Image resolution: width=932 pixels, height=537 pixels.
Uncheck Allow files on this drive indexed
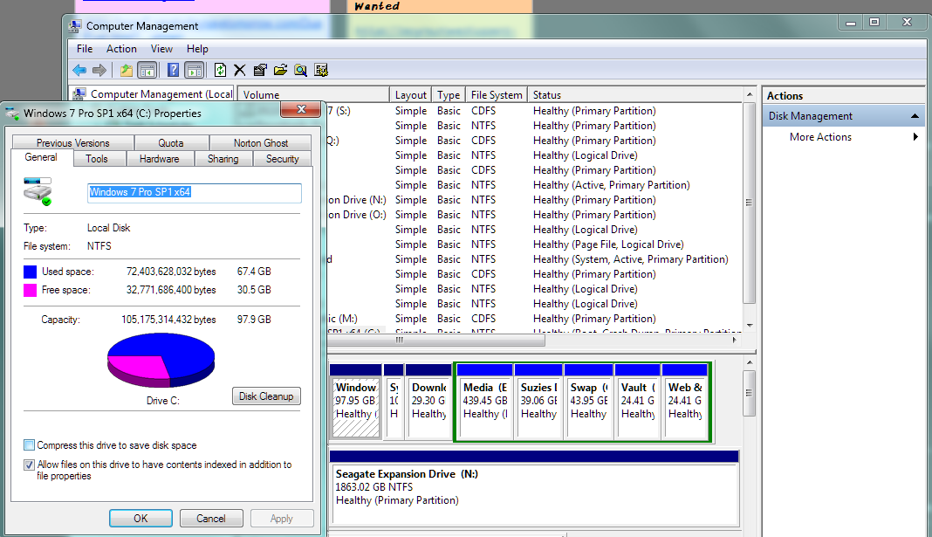pyautogui.click(x=30, y=465)
